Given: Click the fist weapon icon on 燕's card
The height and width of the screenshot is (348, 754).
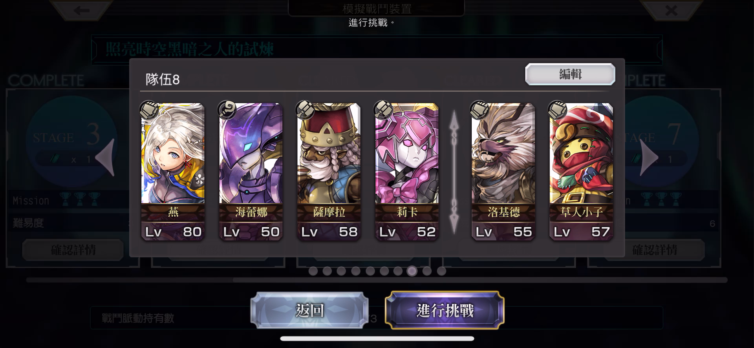Looking at the screenshot, I should click(x=149, y=109).
